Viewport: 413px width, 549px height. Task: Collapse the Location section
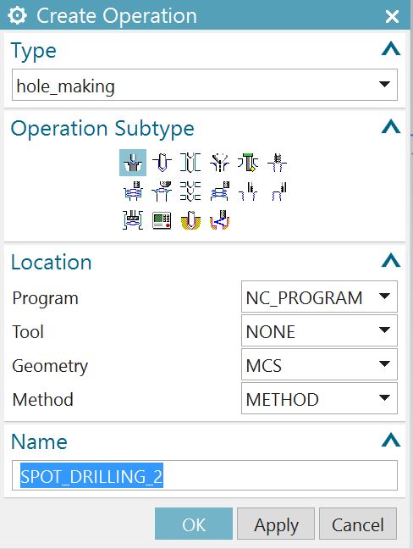point(391,261)
